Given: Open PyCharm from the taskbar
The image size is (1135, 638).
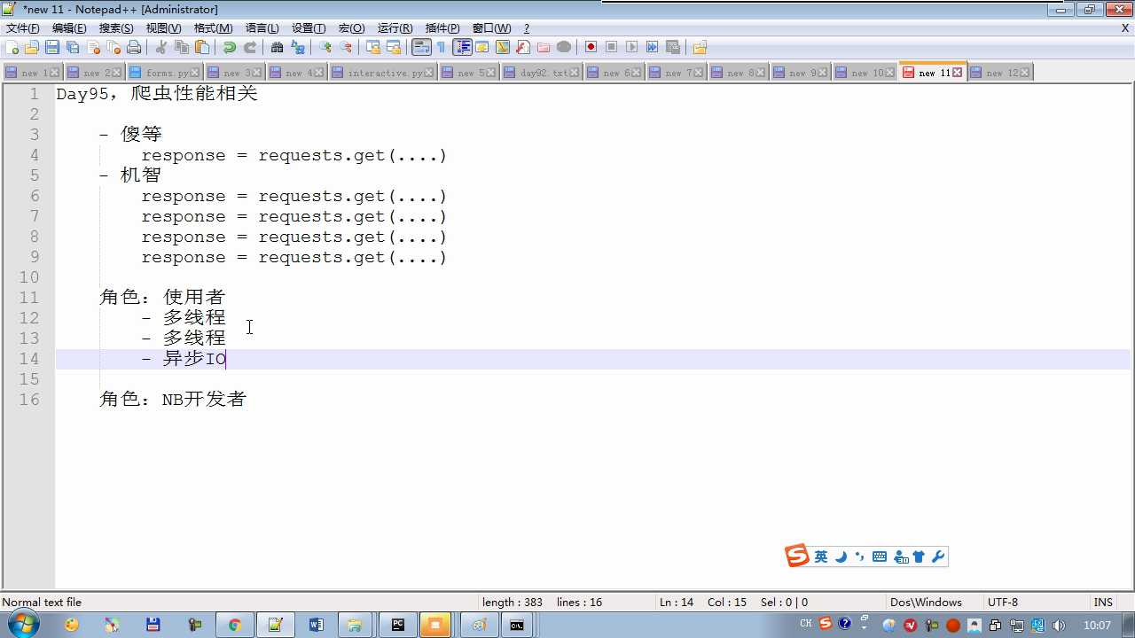Looking at the screenshot, I should [398, 625].
